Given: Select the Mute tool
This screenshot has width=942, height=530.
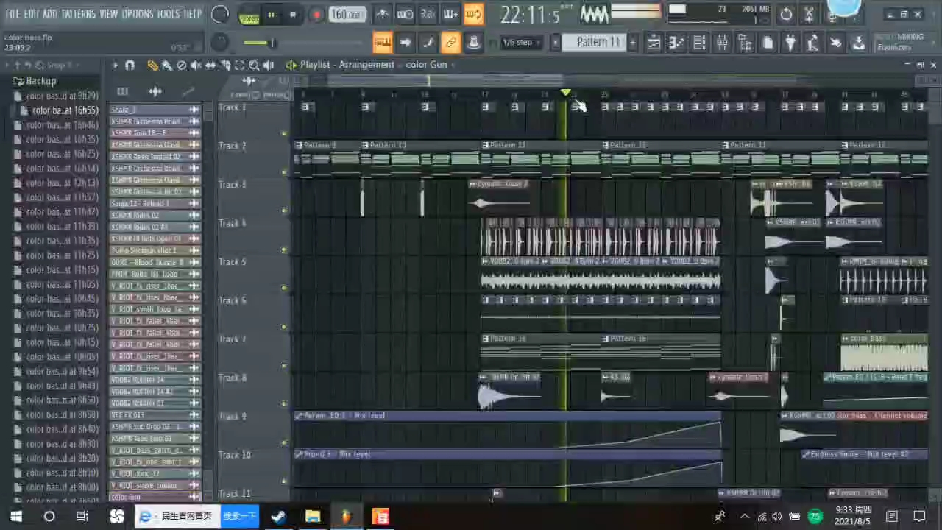Looking at the screenshot, I should 196,66.
